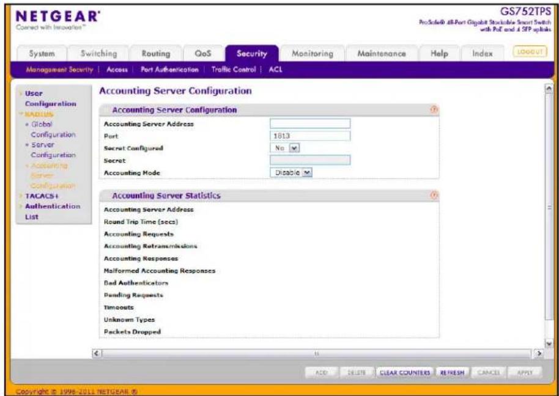Image resolution: width=559 pixels, height=396 pixels.
Task: Click the Packets Dropped label
Action: (x=132, y=332)
